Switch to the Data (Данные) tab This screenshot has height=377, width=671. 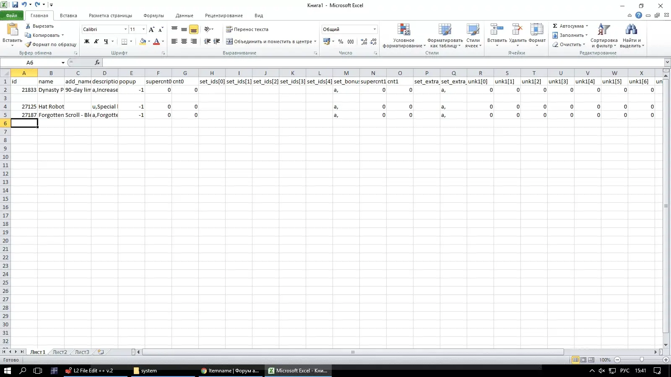(x=185, y=15)
